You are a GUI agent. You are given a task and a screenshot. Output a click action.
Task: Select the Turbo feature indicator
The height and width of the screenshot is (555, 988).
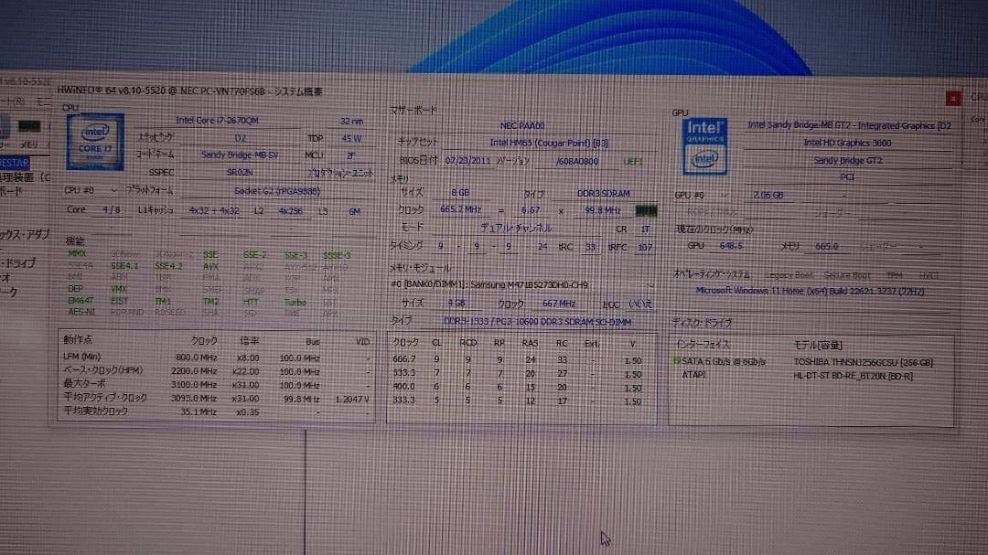coord(295,302)
